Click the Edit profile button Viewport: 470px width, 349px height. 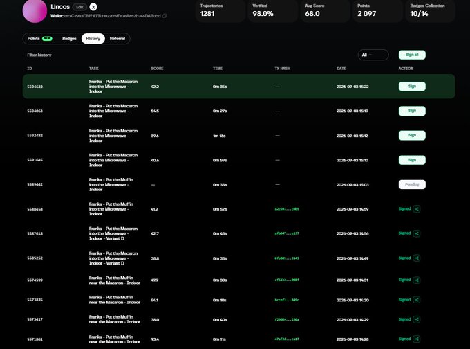pyautogui.click(x=79, y=7)
